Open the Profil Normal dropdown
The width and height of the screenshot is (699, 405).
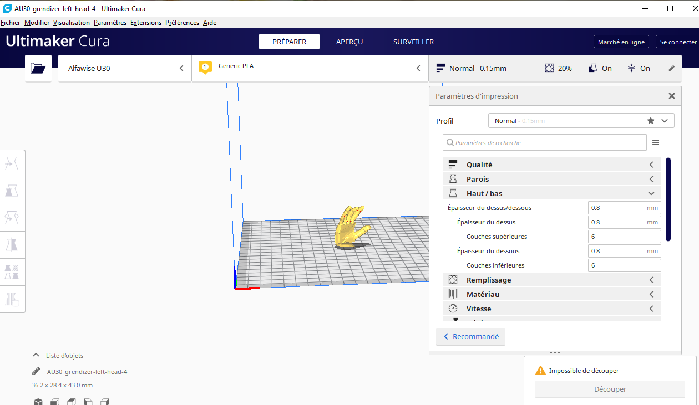pos(581,120)
